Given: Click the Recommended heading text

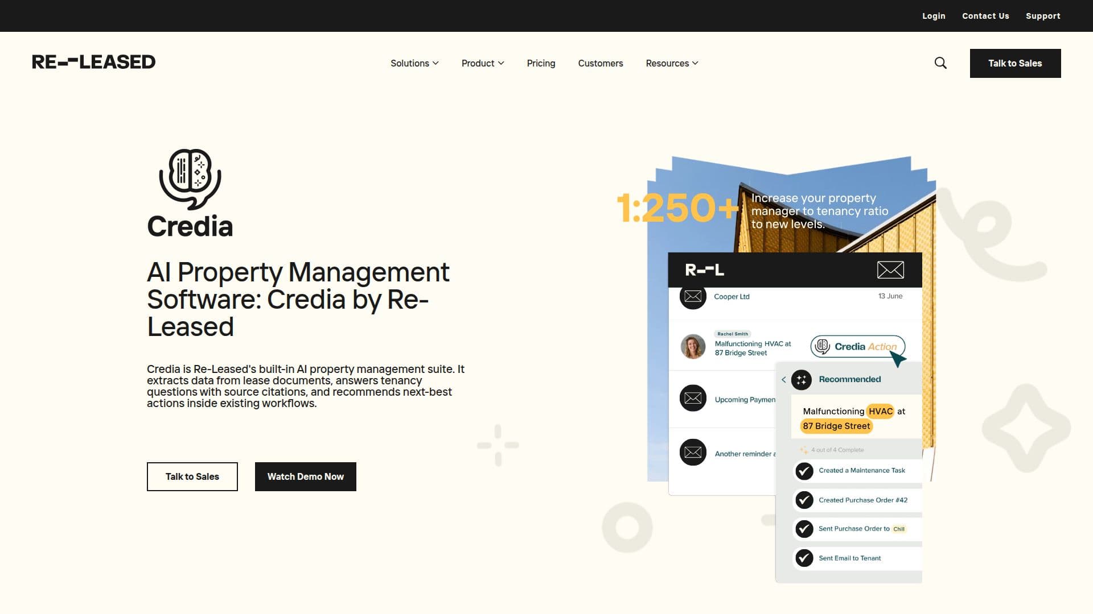Looking at the screenshot, I should pos(849,379).
